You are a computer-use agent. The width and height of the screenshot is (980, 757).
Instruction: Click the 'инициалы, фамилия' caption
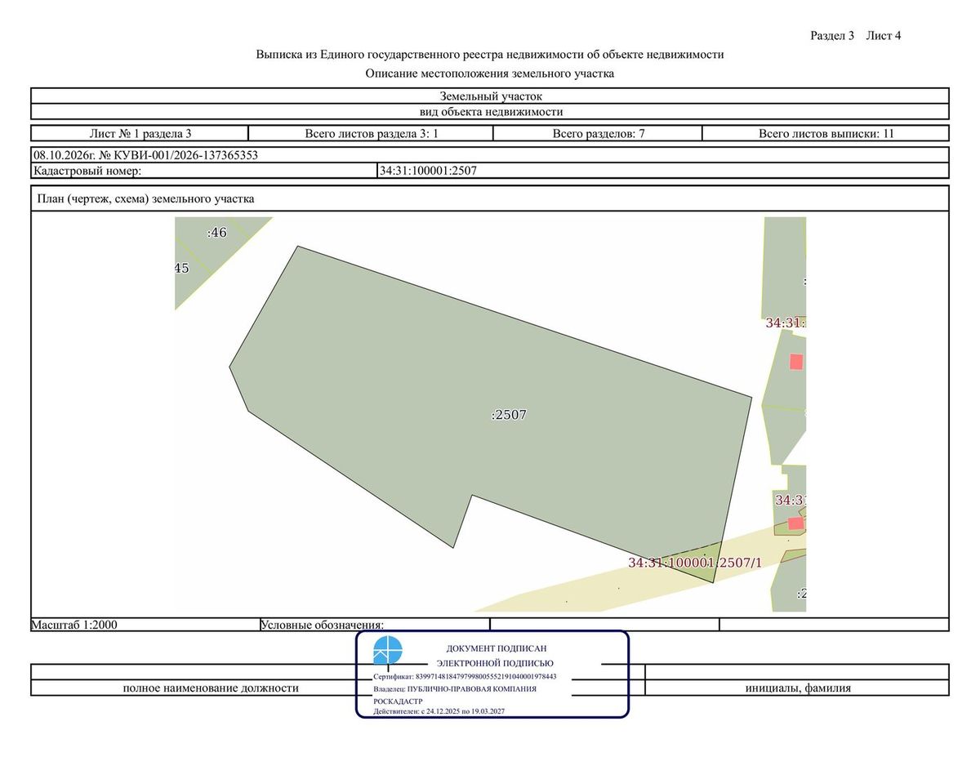tap(798, 688)
